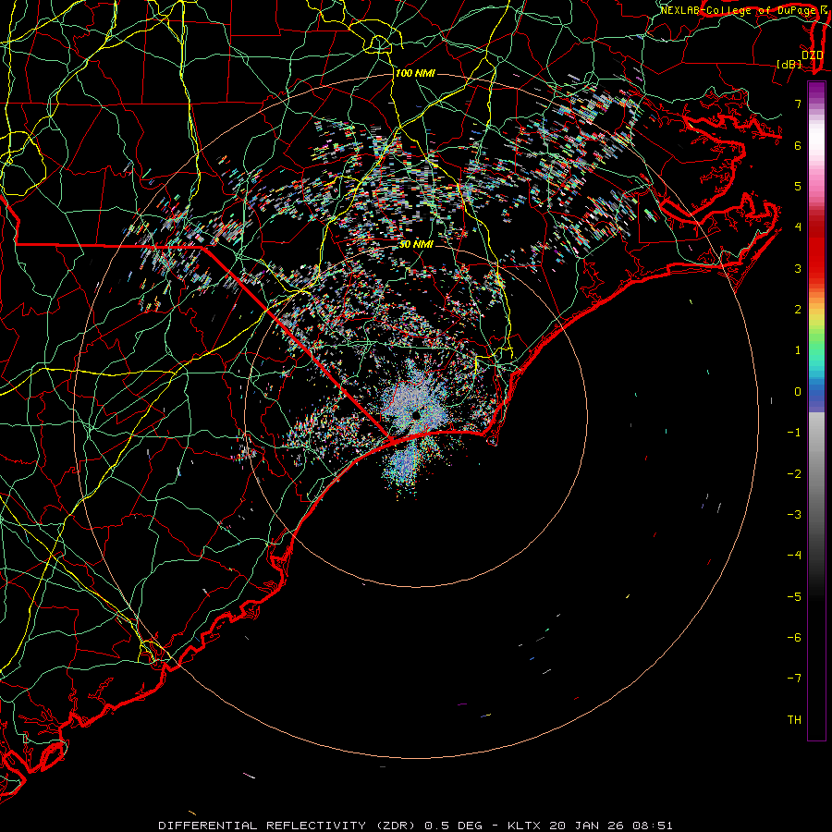Click the 6 value on color scale
This screenshot has width=832, height=832.
(x=798, y=145)
